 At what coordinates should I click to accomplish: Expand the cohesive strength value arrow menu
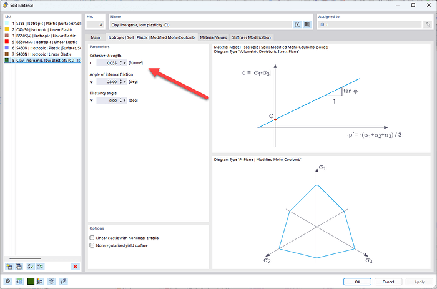click(125, 63)
